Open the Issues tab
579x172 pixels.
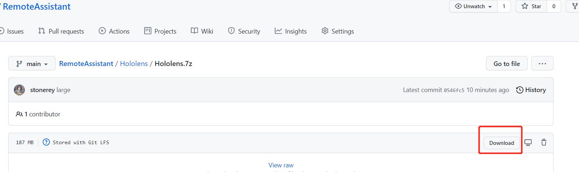point(12,31)
